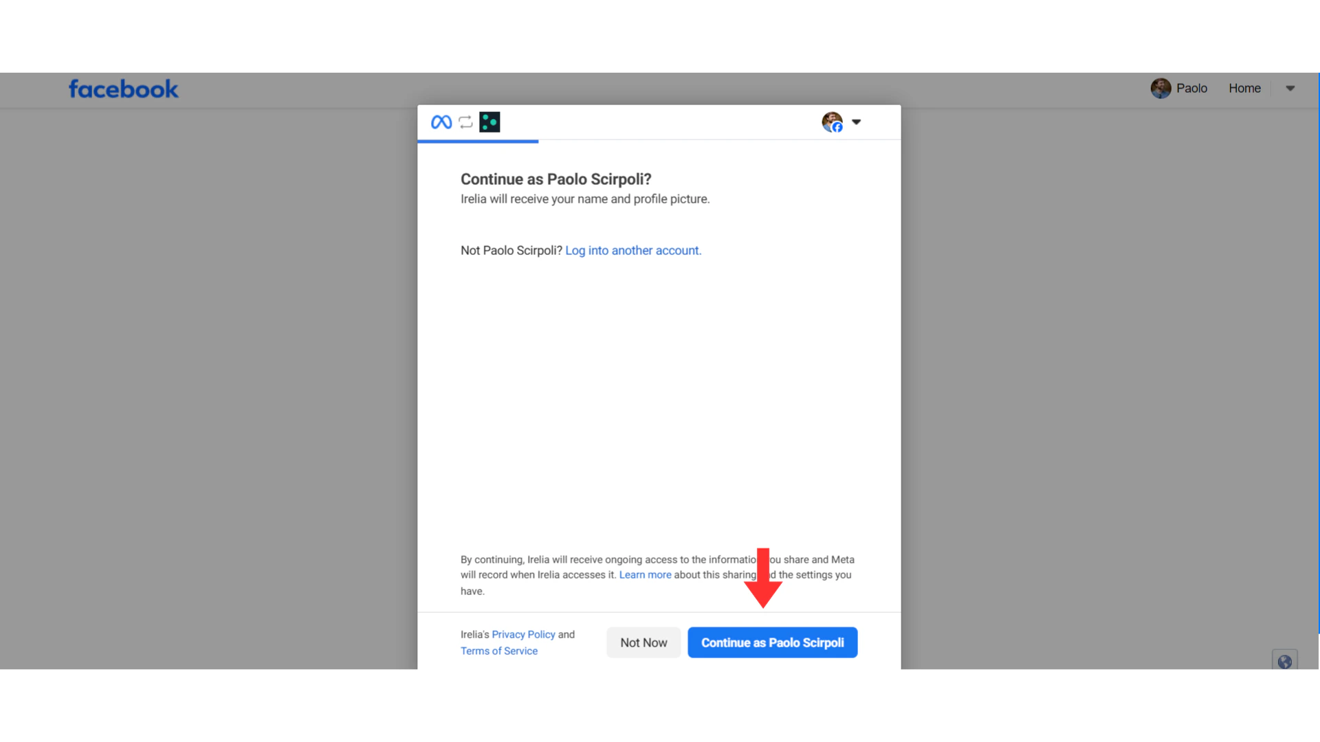This screenshot has height=742, width=1320.
Task: Open the Terms of Service page
Action: click(499, 651)
